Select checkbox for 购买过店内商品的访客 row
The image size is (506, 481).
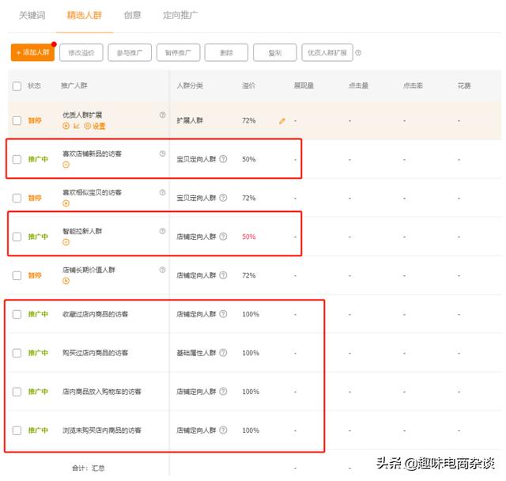pyautogui.click(x=17, y=353)
